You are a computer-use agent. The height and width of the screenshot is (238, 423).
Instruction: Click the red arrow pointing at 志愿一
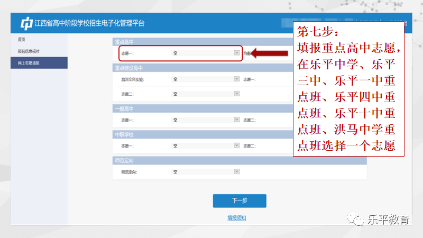click(x=270, y=53)
